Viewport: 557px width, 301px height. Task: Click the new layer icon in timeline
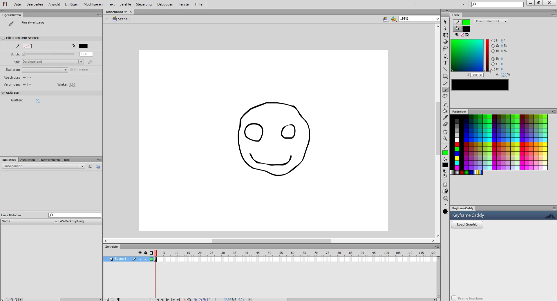(x=107, y=300)
